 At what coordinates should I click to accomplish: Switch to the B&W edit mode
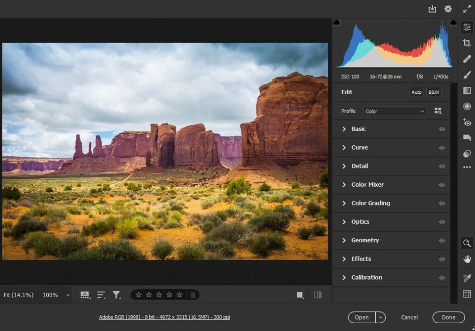[x=433, y=92]
